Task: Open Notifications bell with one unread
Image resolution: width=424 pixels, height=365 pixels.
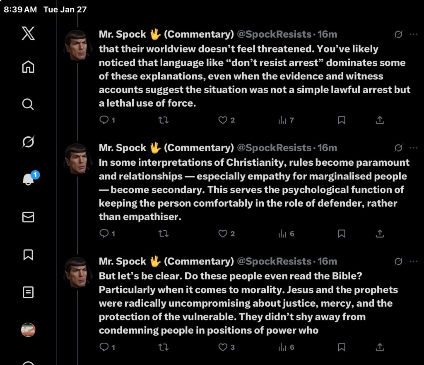Action: click(x=28, y=179)
